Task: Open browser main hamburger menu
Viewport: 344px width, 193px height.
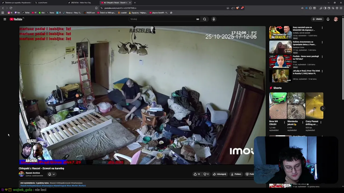Action: [341, 8]
